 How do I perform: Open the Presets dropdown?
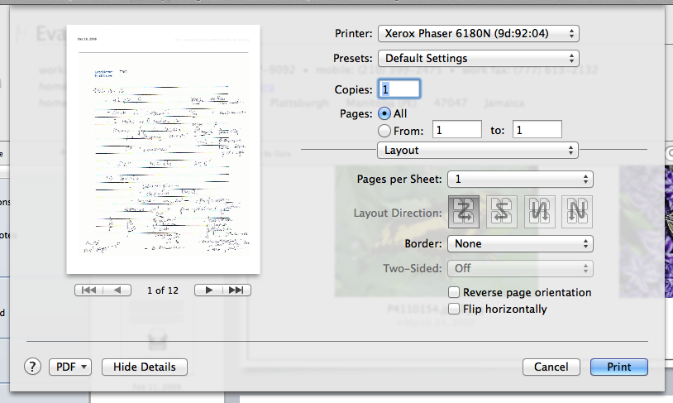(479, 59)
